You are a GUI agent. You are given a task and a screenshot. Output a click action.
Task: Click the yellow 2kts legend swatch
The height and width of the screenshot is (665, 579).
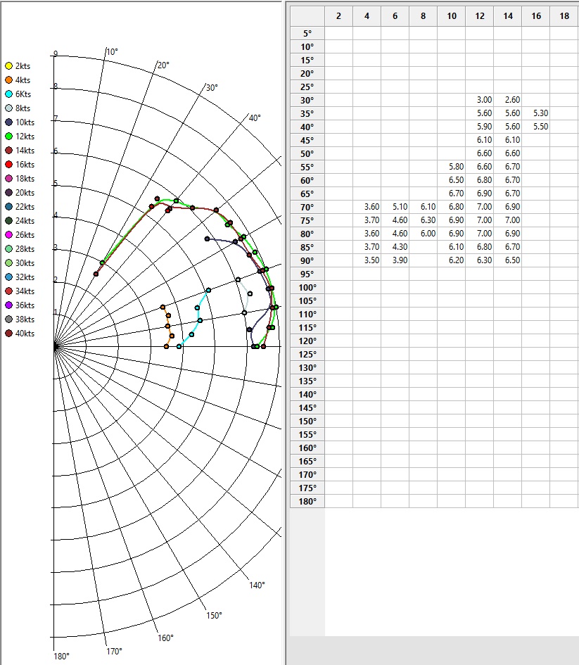pyautogui.click(x=8, y=65)
